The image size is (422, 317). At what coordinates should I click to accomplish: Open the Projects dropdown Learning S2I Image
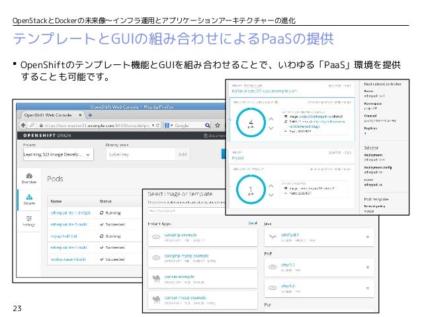[58, 154]
